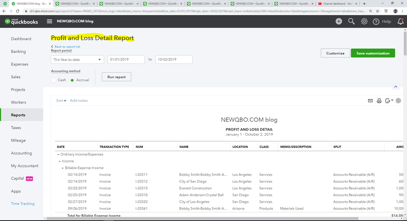Open a new browser tab
This screenshot has height=221, width=407.
coord(364,4)
